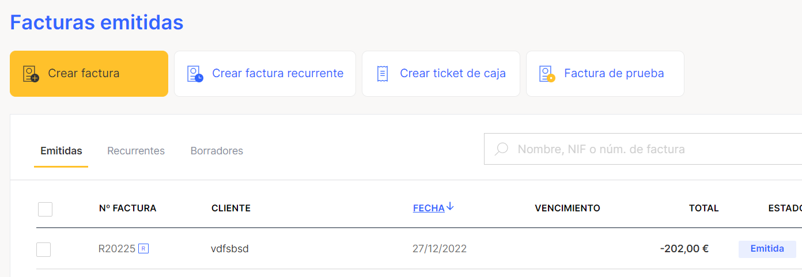Click Crear factura recurrente button
The width and height of the screenshot is (802, 277).
click(x=265, y=74)
